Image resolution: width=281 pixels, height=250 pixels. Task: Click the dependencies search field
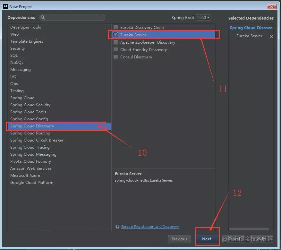pyautogui.click(x=72, y=17)
